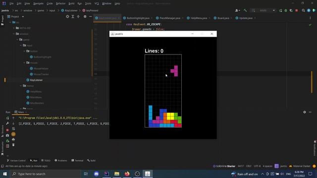
Task: Click the camera dump threads icon
Action: pyautogui.click(x=7, y=135)
